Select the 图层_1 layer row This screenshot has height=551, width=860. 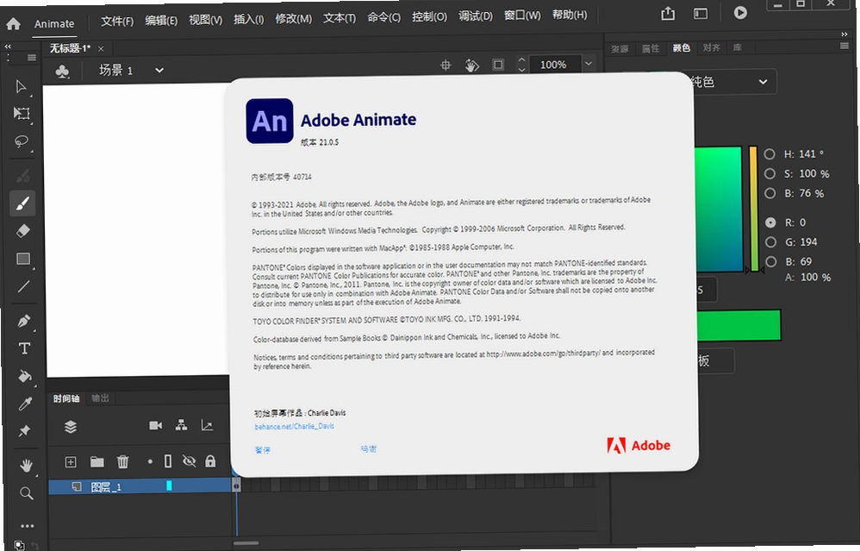pyautogui.click(x=140, y=486)
